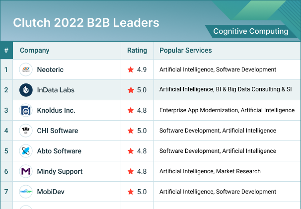The image size is (301, 209).
Task: Select the Knoldus Inc. company name
Action: pos(56,110)
